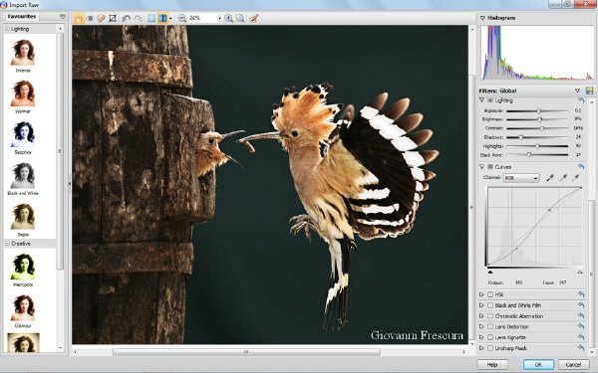Click the Redo arrow in toolbar

(138, 18)
